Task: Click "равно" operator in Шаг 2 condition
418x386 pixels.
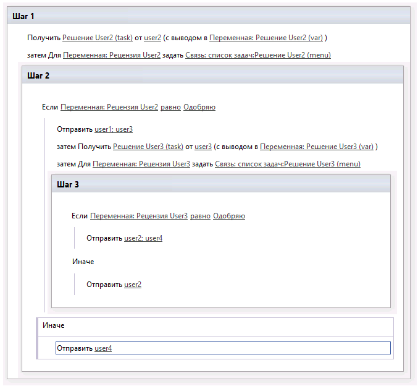Action: pos(171,107)
